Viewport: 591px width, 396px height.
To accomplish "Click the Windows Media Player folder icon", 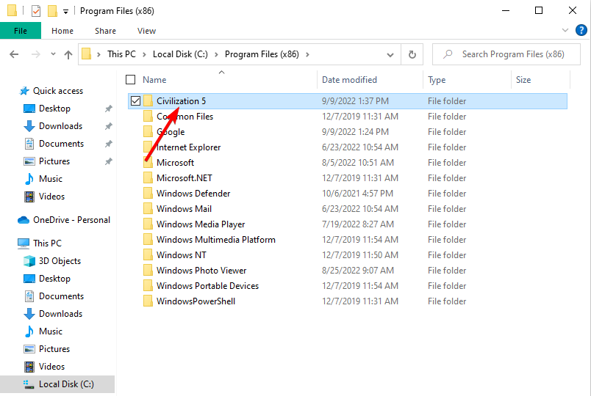I will pos(148,224).
